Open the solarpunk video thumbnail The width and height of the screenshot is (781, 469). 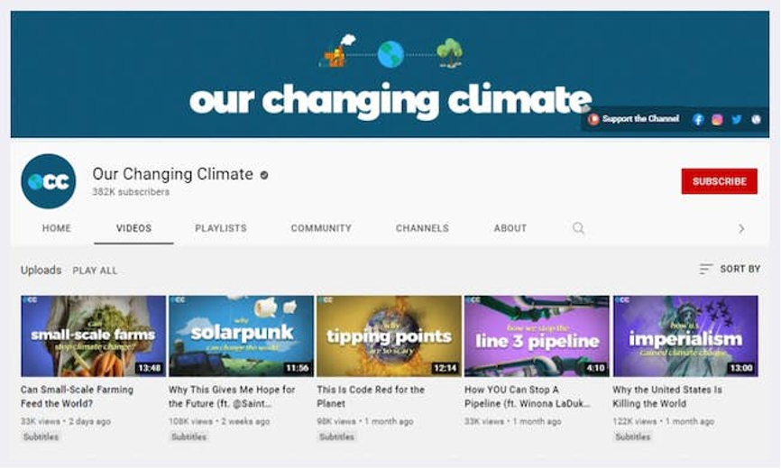241,336
